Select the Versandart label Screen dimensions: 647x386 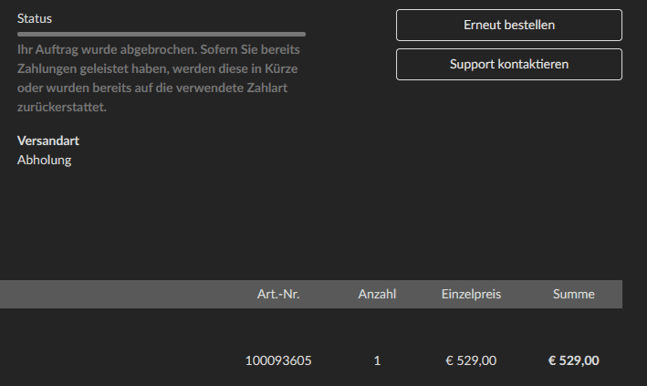(x=48, y=141)
